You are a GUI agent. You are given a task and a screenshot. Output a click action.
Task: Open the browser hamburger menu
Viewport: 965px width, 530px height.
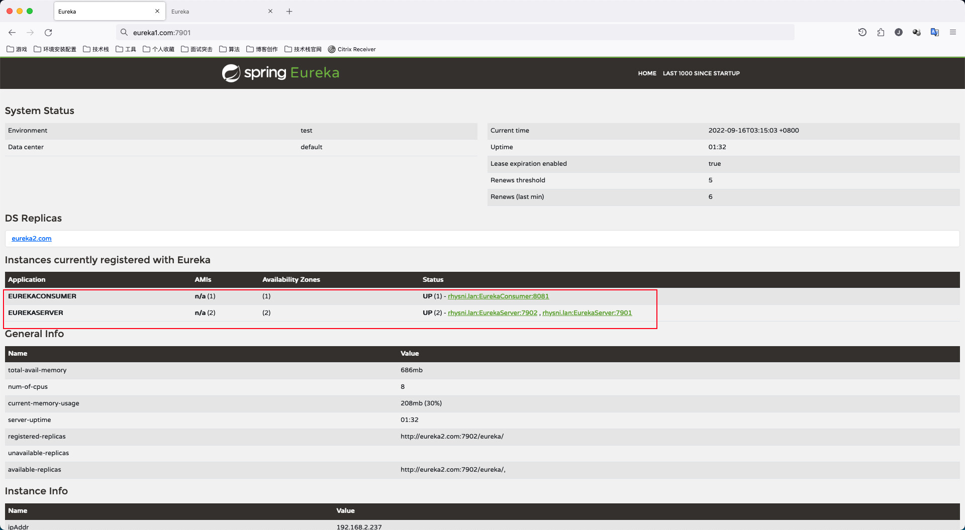(953, 32)
